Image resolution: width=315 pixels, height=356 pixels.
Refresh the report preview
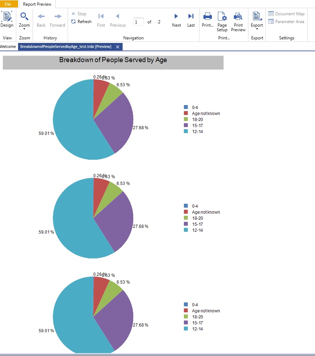81,22
